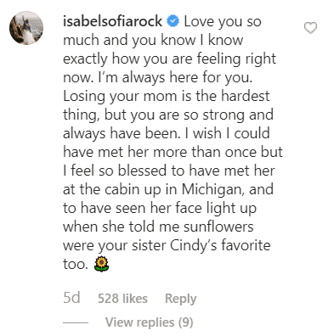328x336 pixels.
Task: Click the blue verified badge
Action: tap(172, 21)
